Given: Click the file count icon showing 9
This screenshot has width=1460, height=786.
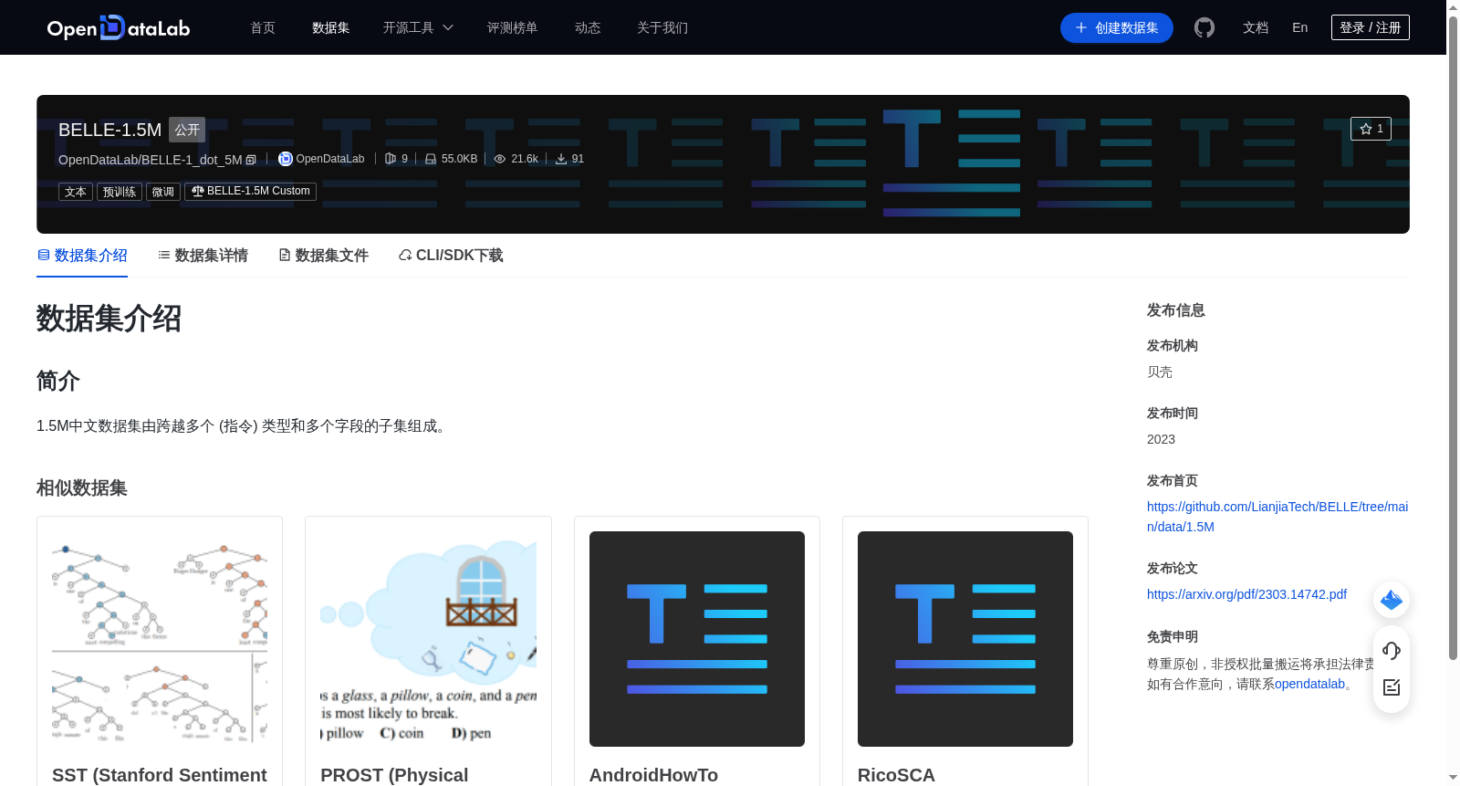Looking at the screenshot, I should (x=391, y=159).
